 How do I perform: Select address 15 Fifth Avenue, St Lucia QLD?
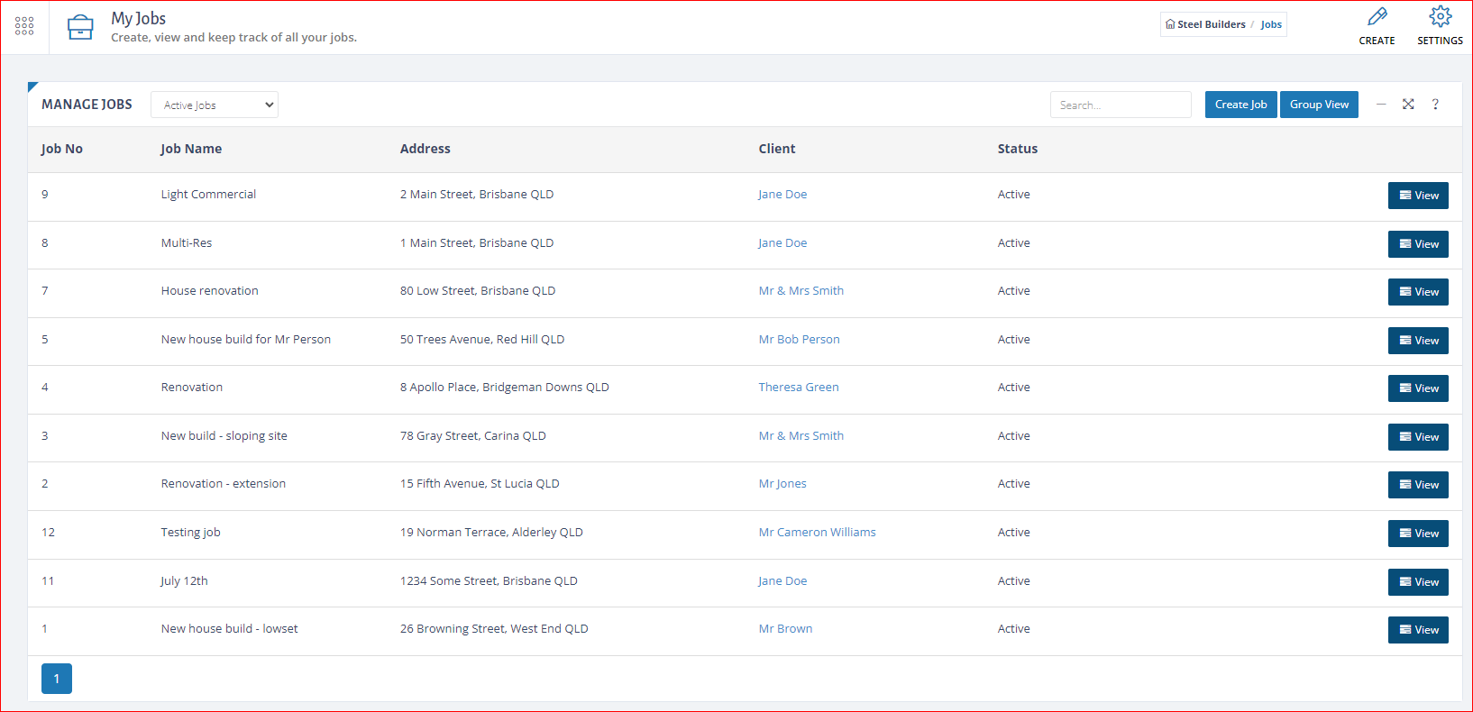pyautogui.click(x=480, y=483)
